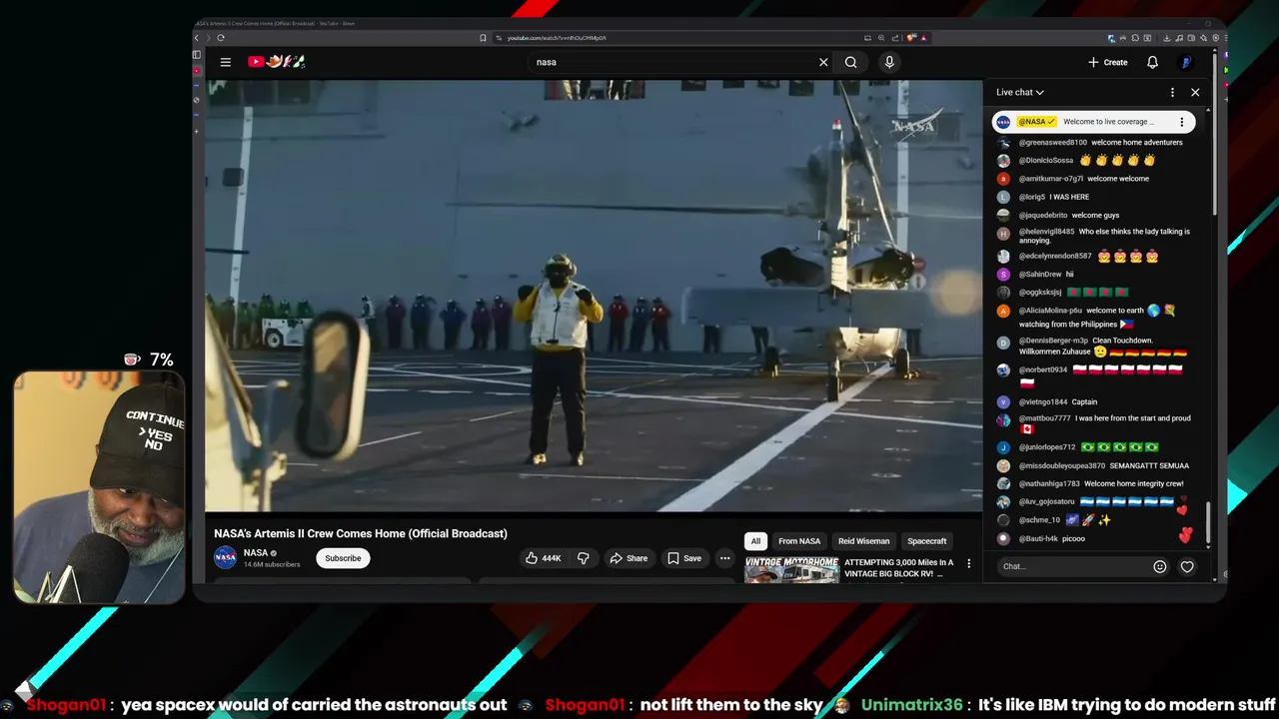
Task: Send a heart reaction in chat
Action: coord(1187,566)
